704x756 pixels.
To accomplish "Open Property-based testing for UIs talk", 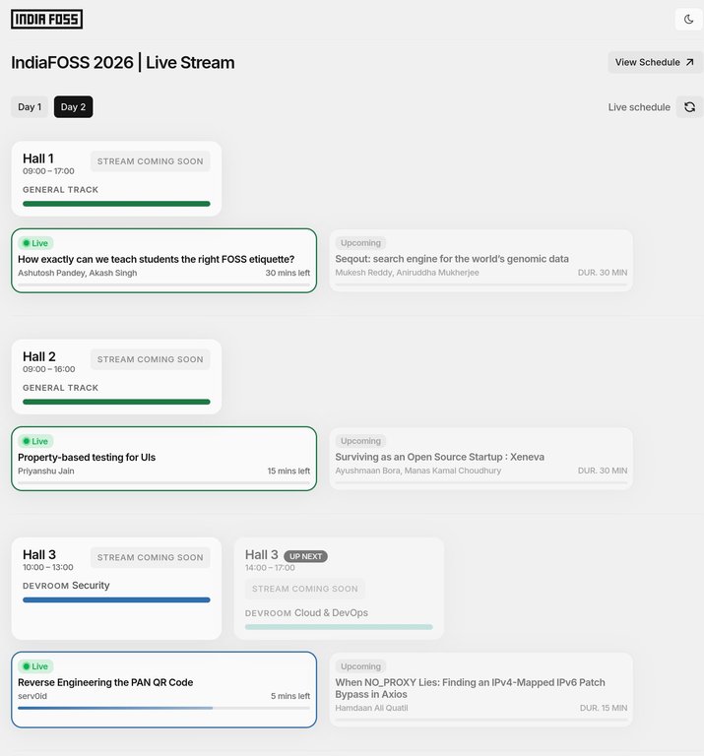I will (x=164, y=459).
